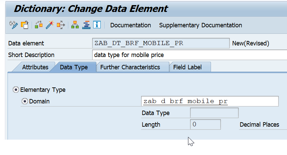The height and width of the screenshot is (155, 287).
Task: Open the Where-Used List icon
Action: pos(61,25)
